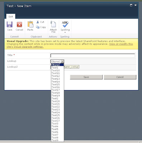142x143 pixels.
Task: Choose Test1 from the Lookup list
Action: tap(57, 68)
